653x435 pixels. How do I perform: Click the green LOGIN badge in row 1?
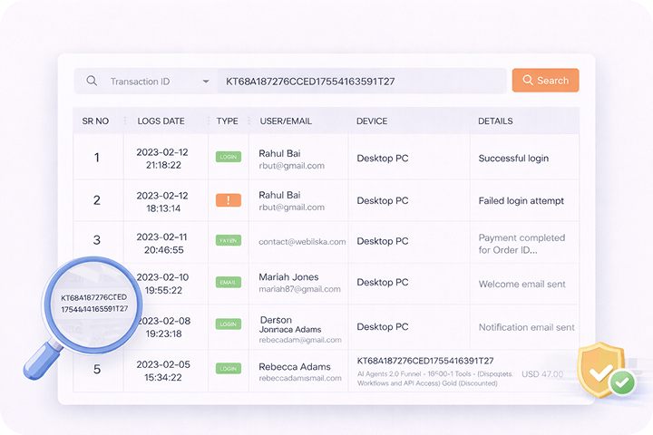click(x=229, y=157)
